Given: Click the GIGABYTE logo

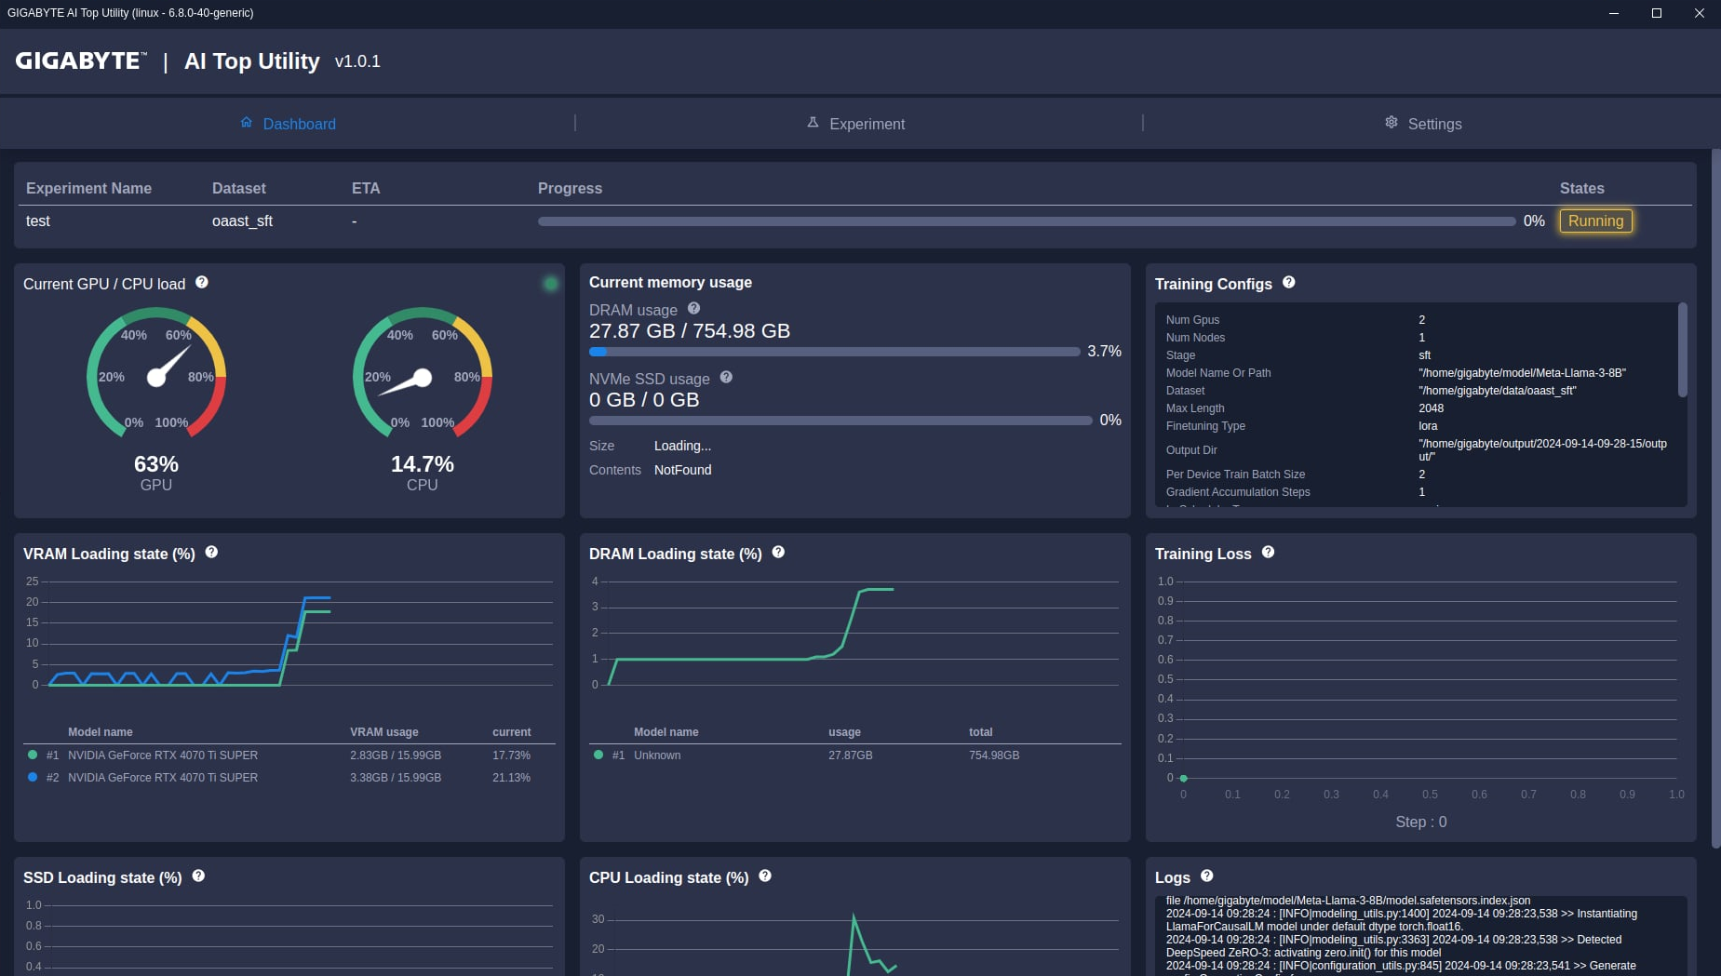Looking at the screenshot, I should [x=81, y=61].
